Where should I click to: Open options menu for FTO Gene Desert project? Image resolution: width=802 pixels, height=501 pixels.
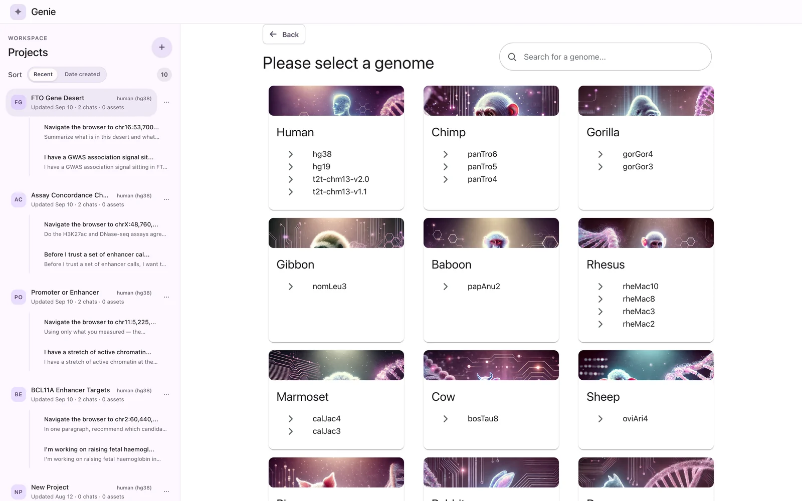166,102
